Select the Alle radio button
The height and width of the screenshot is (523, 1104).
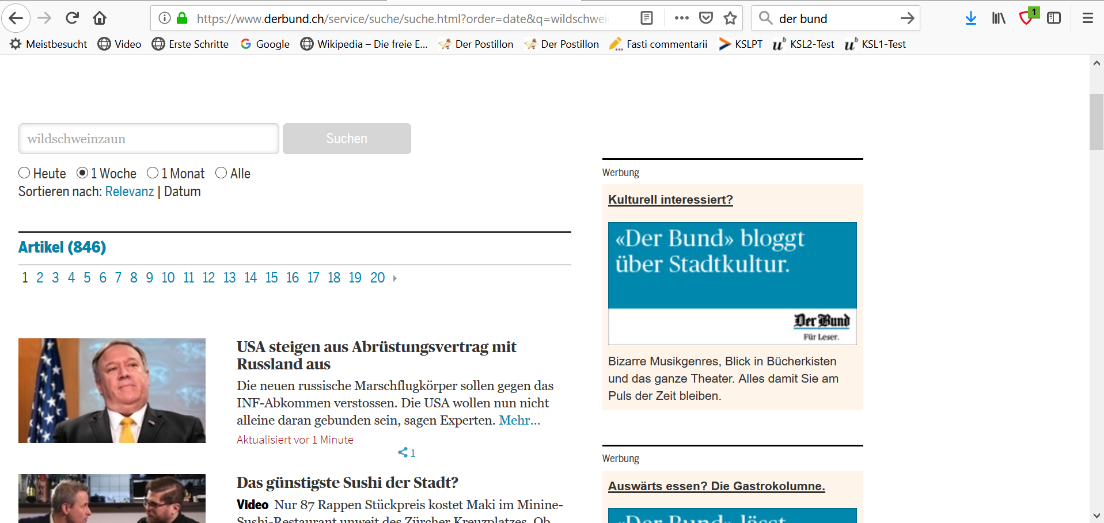(x=221, y=173)
